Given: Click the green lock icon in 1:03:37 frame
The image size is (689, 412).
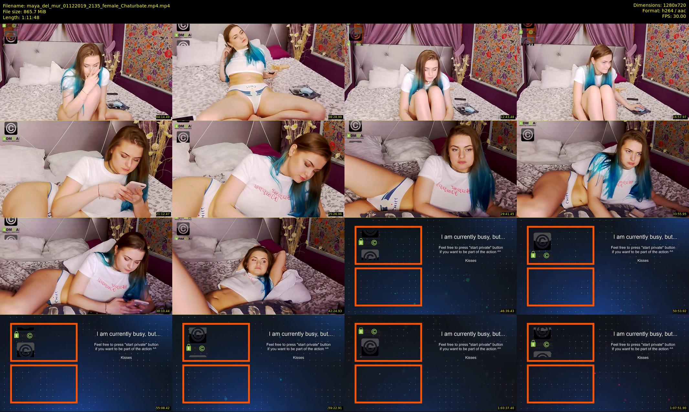Looking at the screenshot, I should coord(361,331).
